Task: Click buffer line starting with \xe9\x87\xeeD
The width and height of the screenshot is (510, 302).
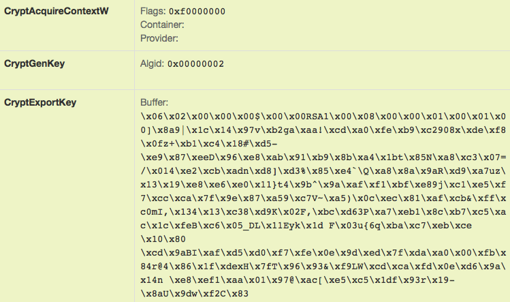Action: 323,157
